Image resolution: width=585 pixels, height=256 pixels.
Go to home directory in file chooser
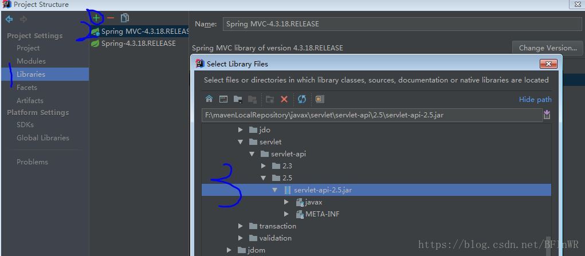coord(209,99)
